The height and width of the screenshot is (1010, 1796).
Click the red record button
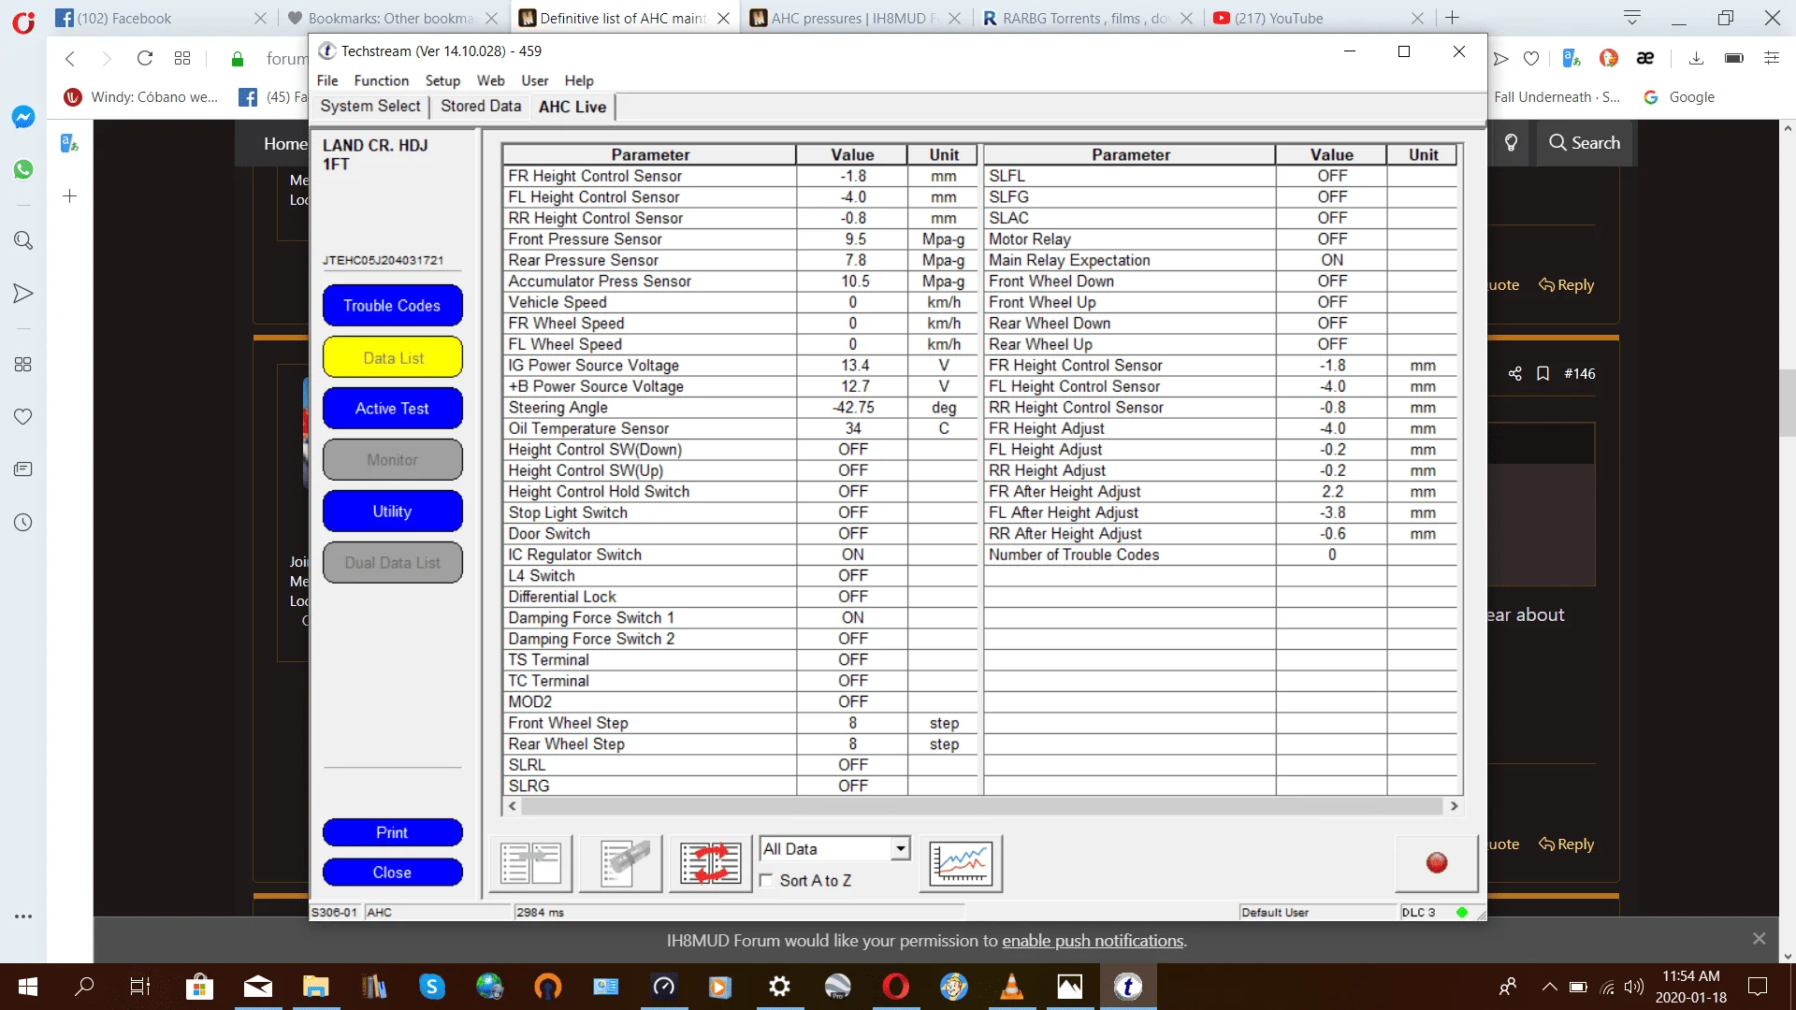(1436, 863)
